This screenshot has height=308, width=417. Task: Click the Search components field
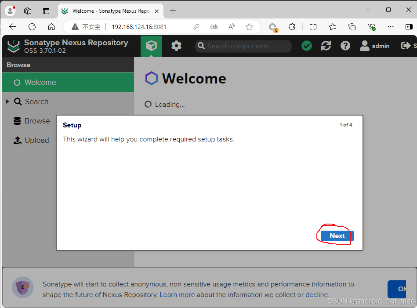point(243,46)
